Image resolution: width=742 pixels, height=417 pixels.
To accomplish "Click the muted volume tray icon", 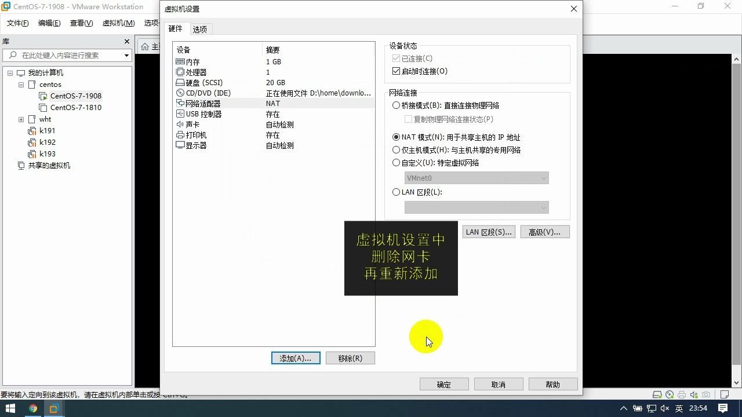I will [x=664, y=408].
